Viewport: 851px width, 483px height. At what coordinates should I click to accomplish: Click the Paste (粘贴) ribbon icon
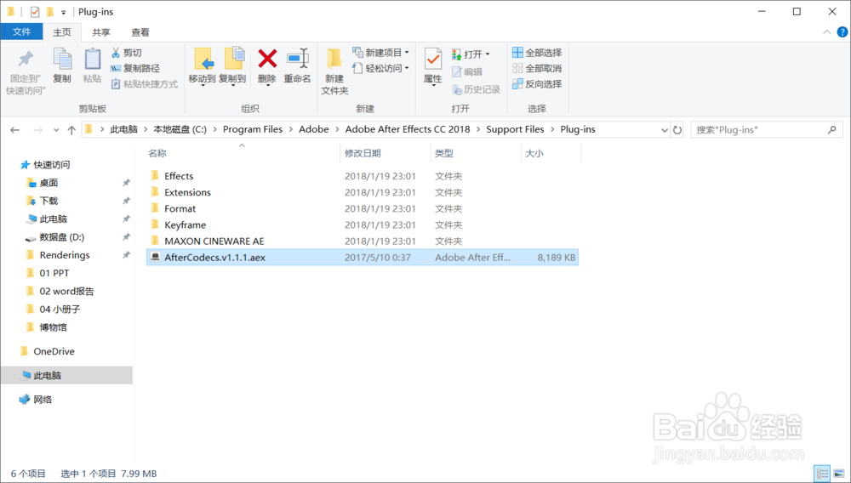pyautogui.click(x=92, y=59)
